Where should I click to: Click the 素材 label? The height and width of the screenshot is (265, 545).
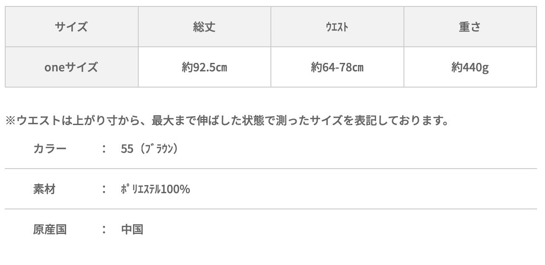(44, 189)
